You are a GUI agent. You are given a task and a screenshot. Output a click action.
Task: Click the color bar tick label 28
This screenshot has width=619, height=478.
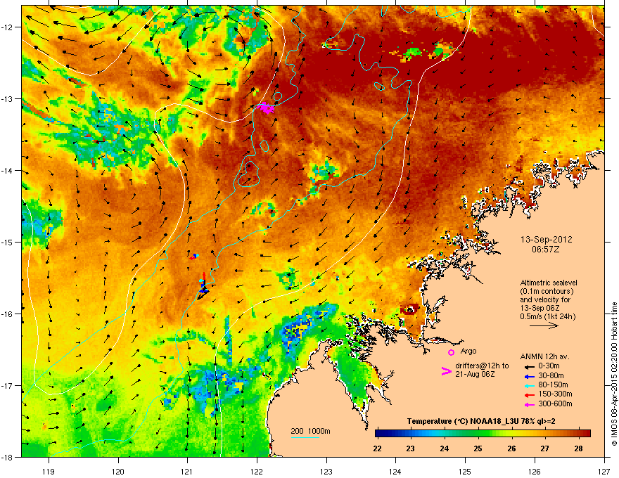point(578,448)
